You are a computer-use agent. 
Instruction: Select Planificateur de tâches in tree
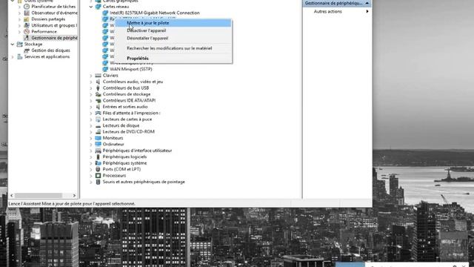tap(53, 7)
